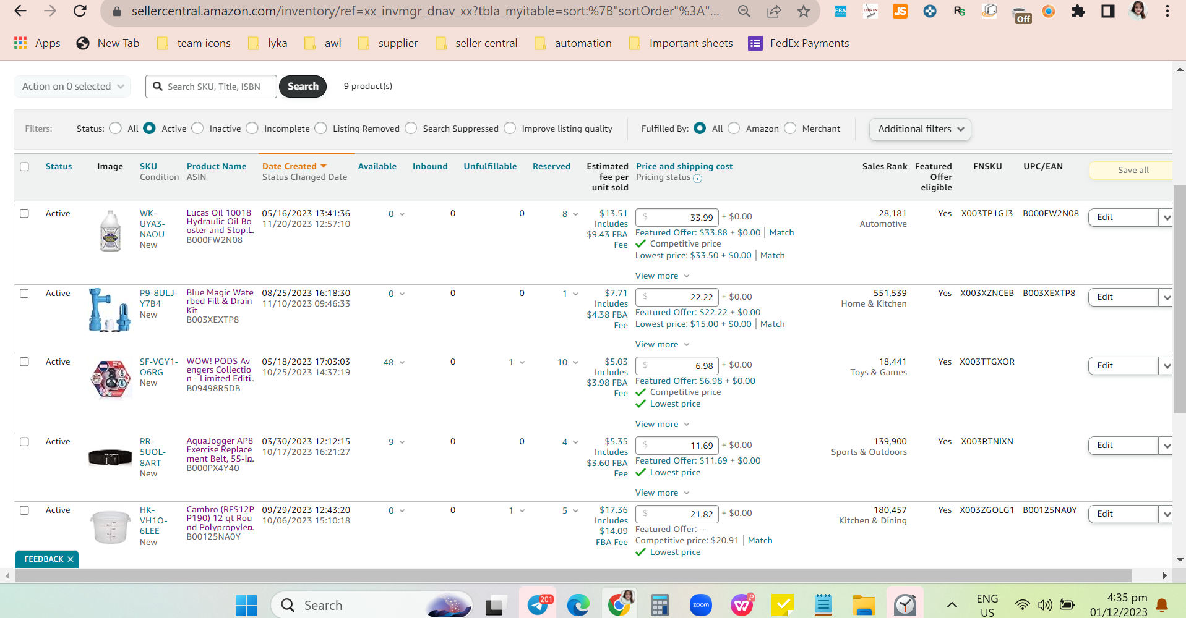
Task: Open the Important sheets bookmark folder
Action: (x=681, y=43)
